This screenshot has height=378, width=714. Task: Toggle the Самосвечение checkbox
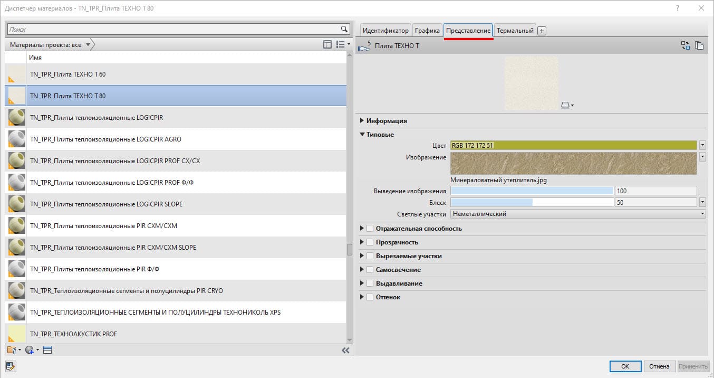coord(370,270)
